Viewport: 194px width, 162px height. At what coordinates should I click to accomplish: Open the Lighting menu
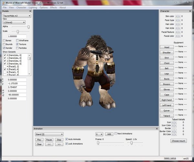[33, 7]
